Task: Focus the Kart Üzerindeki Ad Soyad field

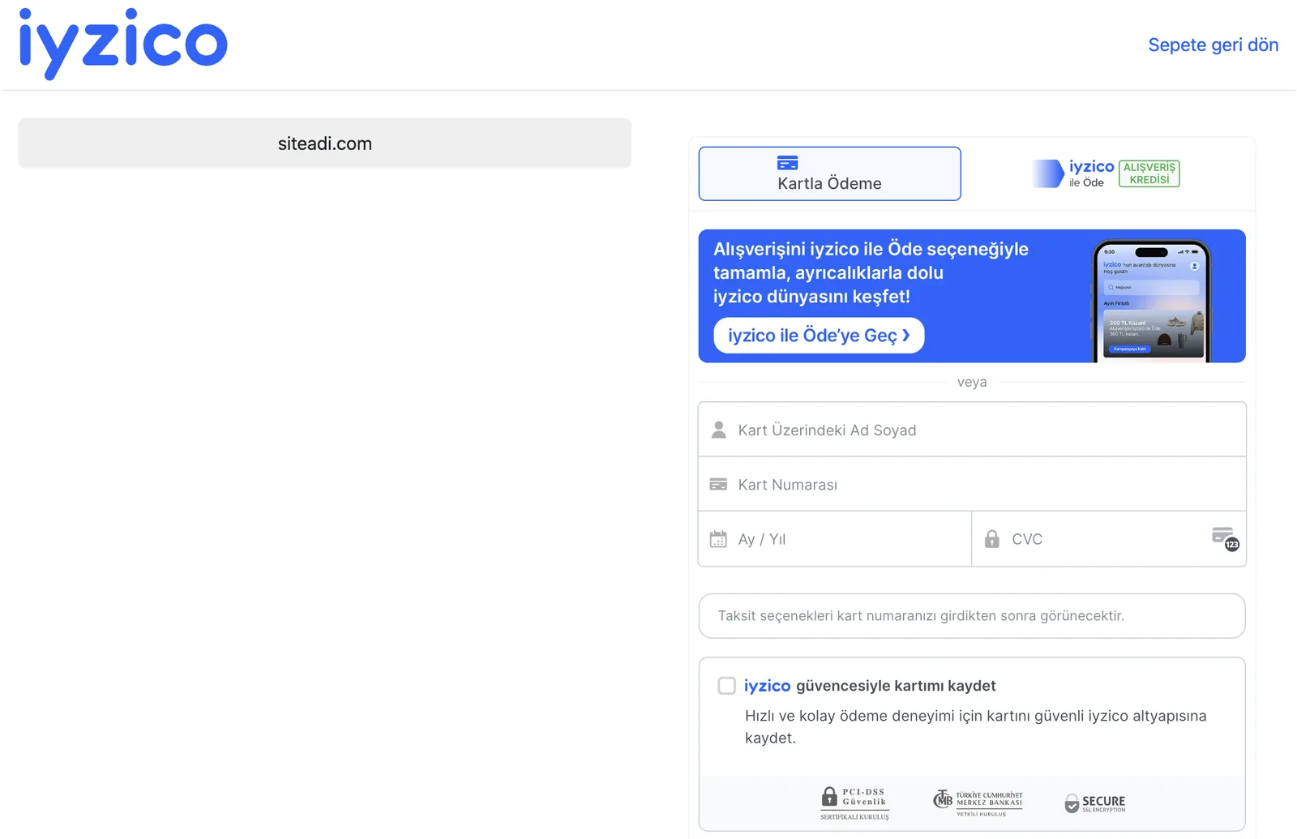Action: 972,430
